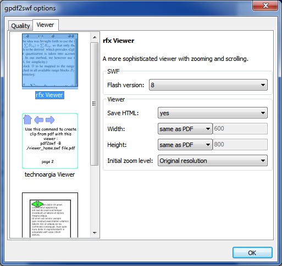Click the 'Initial zoom level:' label
This screenshot has width=282, height=266.
tap(130, 161)
